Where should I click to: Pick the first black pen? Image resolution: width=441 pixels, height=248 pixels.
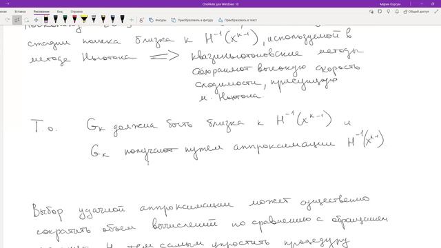56,19
